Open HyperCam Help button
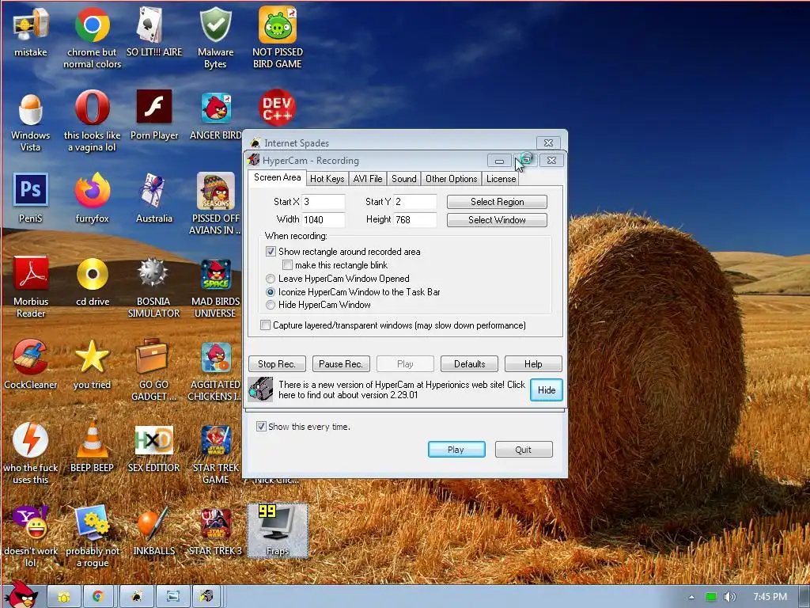The image size is (810, 608). click(533, 364)
